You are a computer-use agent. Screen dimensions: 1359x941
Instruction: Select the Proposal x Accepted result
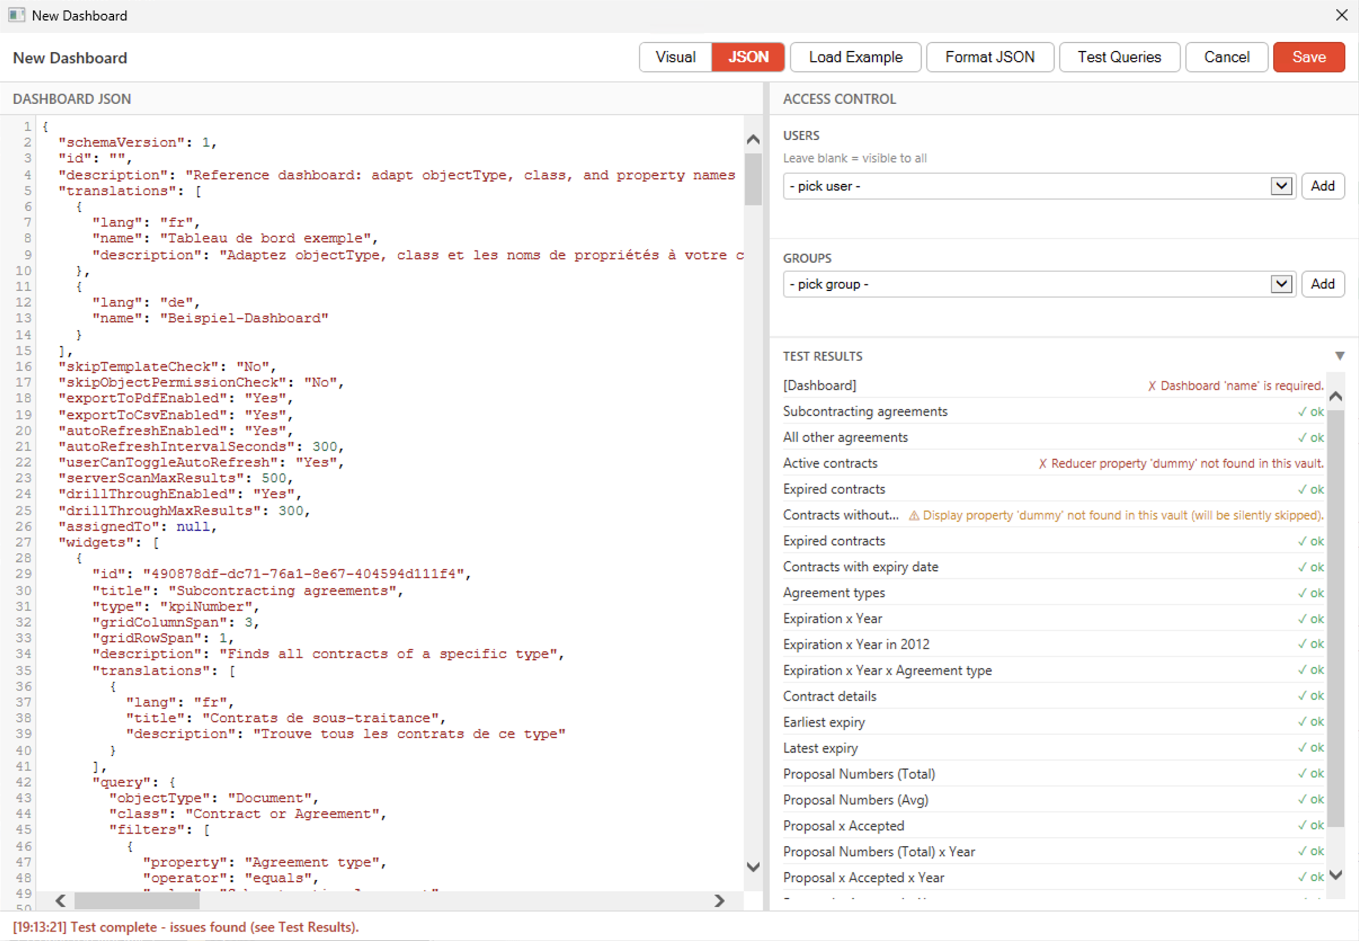click(x=1053, y=826)
